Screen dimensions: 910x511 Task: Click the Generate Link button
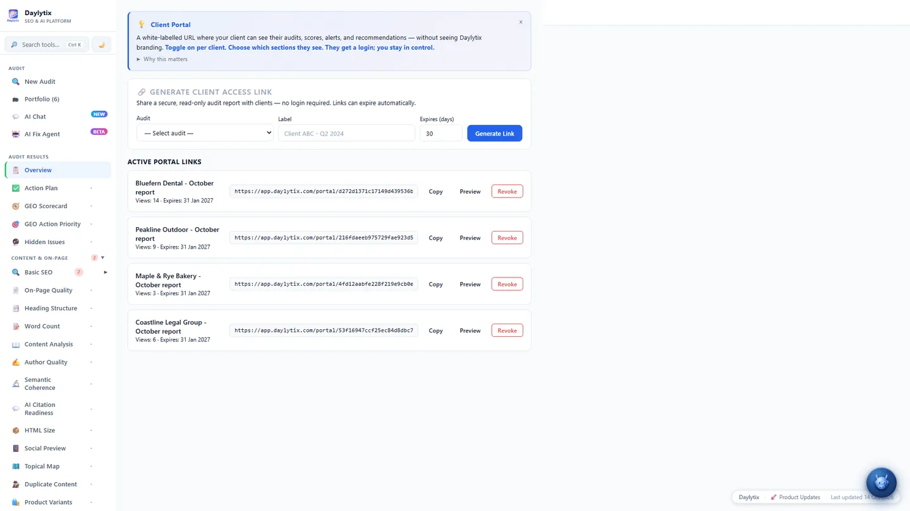[x=495, y=133]
